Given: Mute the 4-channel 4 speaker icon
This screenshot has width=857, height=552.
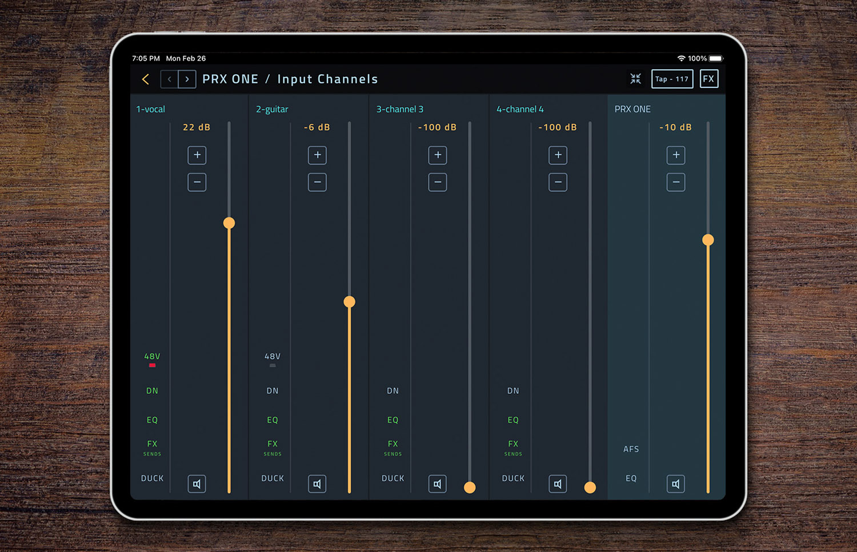Looking at the screenshot, I should point(558,484).
